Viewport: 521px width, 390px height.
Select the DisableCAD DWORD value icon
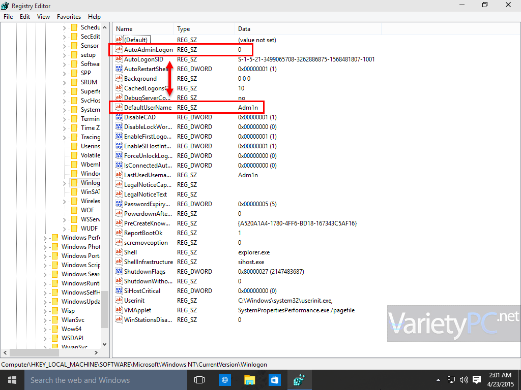click(x=119, y=117)
